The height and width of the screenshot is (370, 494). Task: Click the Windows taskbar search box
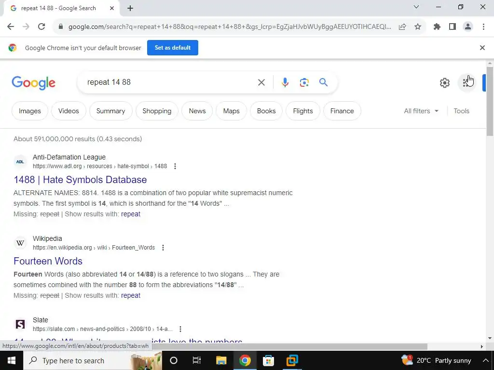pyautogui.click(x=93, y=360)
